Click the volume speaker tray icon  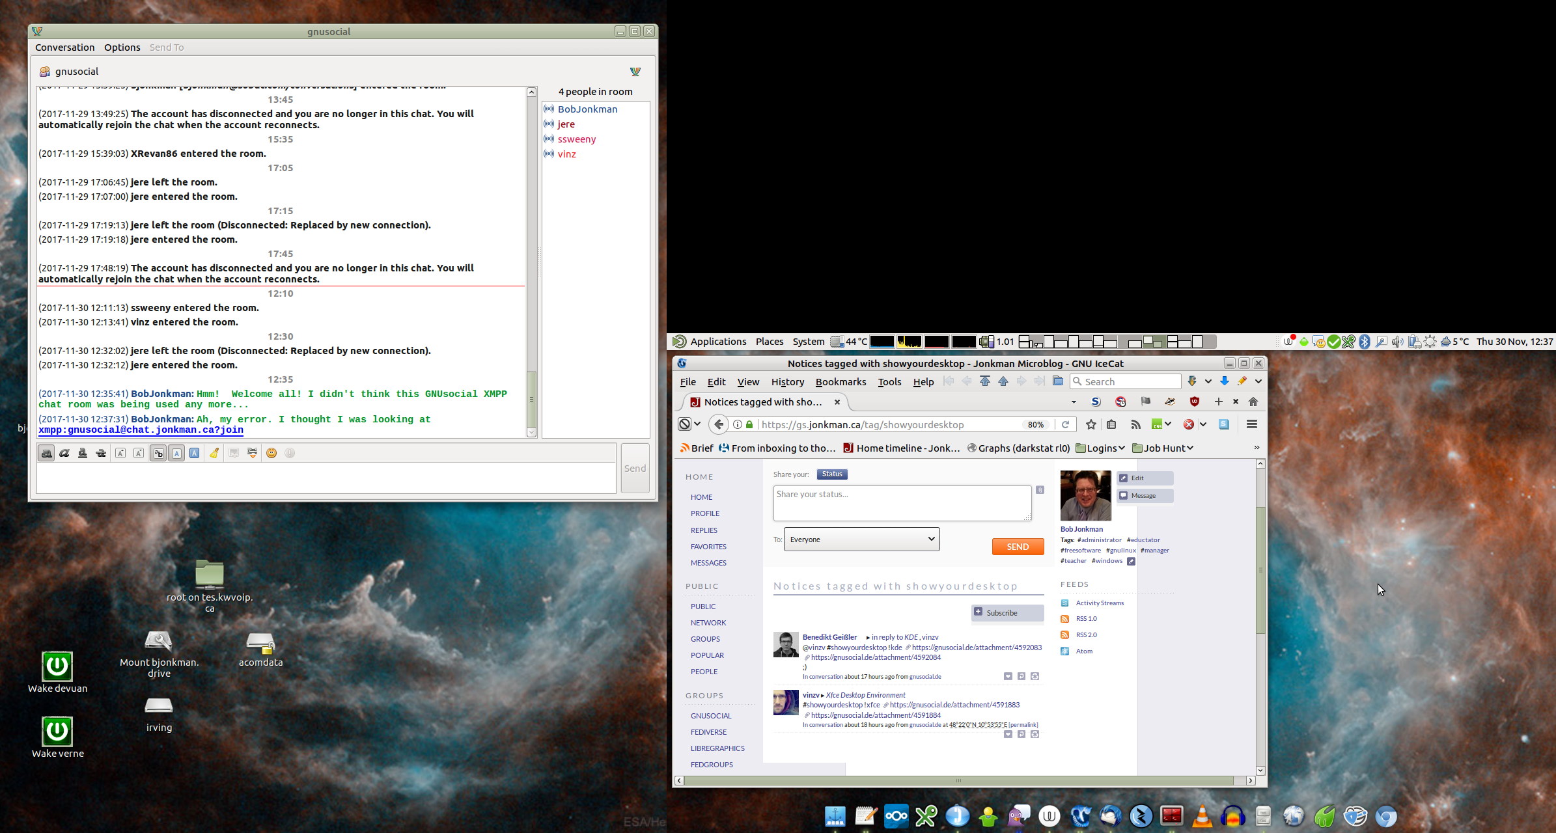[x=1397, y=342]
